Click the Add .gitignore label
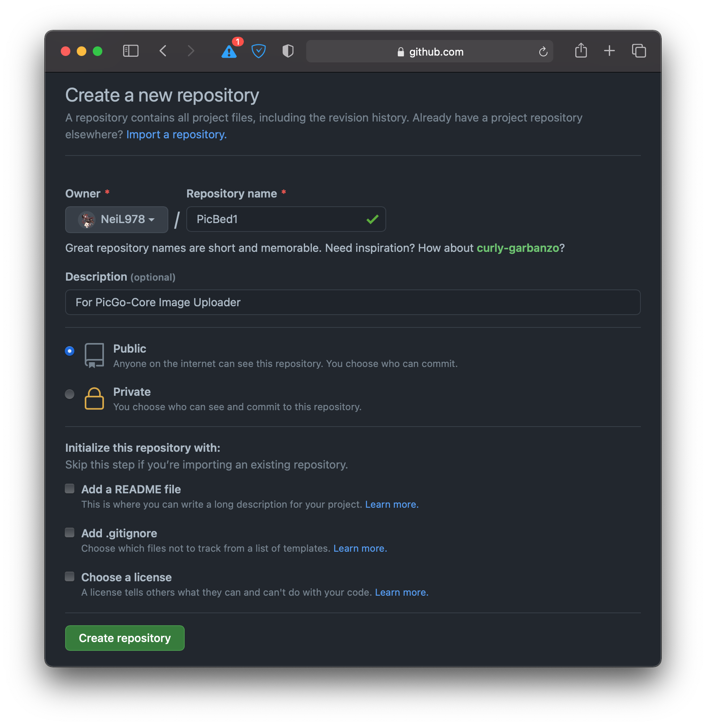706x726 pixels. coord(119,533)
